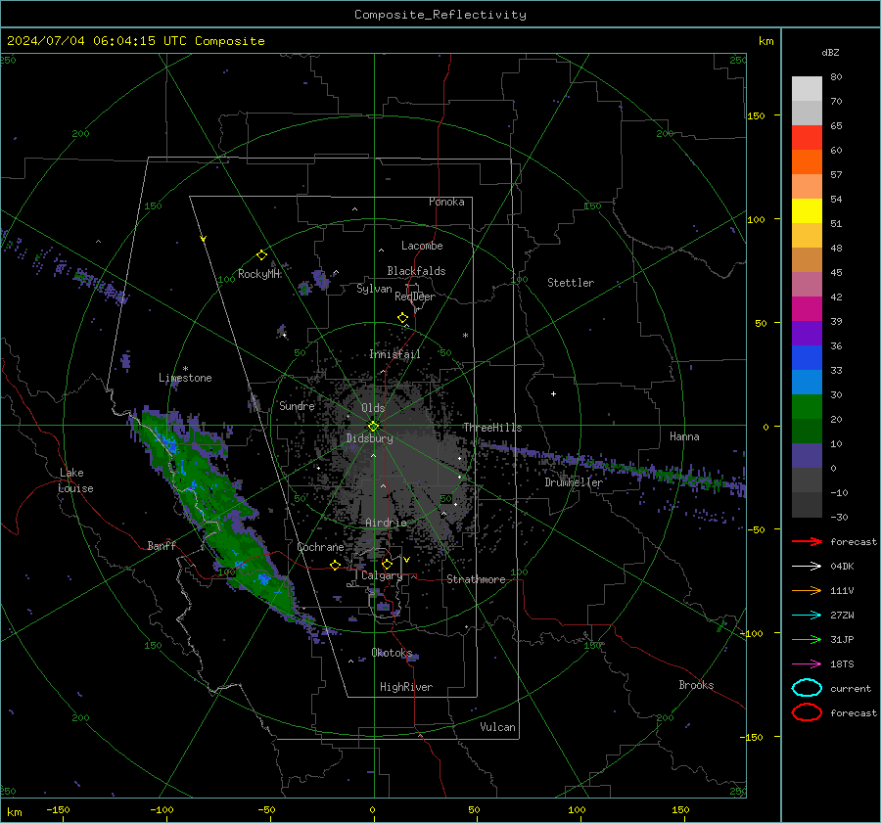Click the red forecast ellipse legend symbol
The image size is (881, 823).
point(807,712)
